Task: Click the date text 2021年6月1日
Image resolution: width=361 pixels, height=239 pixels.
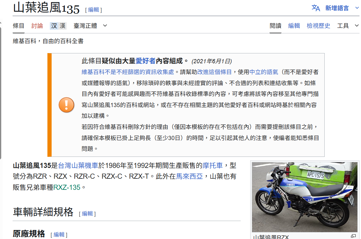Action: click(x=212, y=61)
